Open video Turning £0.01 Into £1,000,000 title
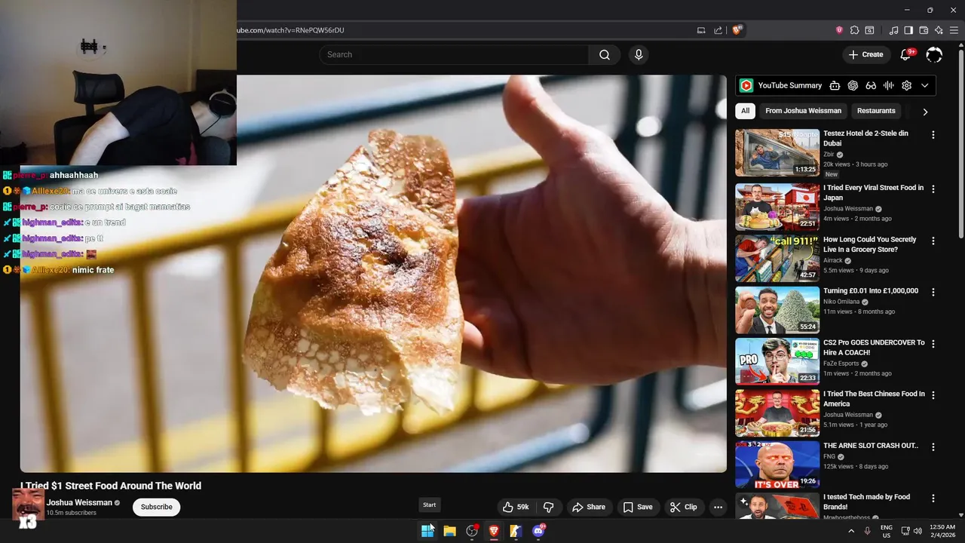The image size is (965, 543). (x=871, y=290)
